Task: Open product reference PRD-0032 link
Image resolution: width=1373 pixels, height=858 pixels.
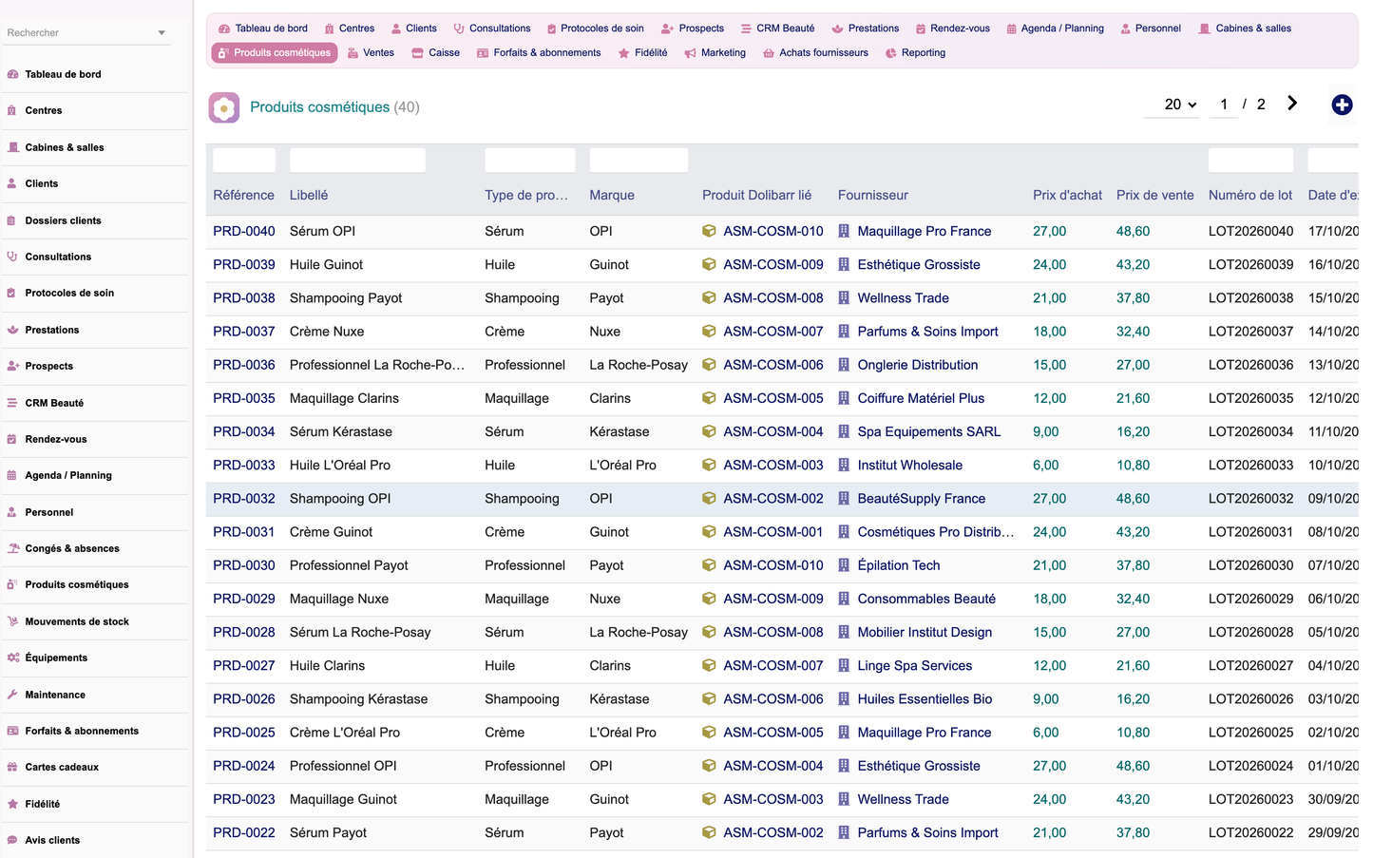Action: [244, 498]
